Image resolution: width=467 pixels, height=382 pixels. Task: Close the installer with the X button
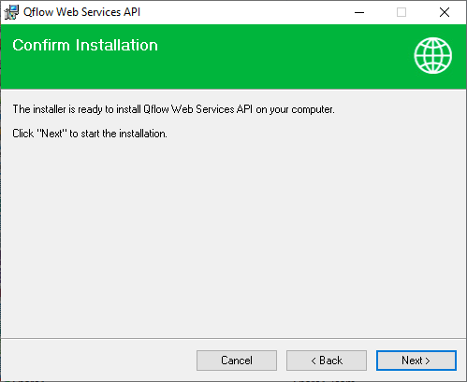(x=445, y=12)
